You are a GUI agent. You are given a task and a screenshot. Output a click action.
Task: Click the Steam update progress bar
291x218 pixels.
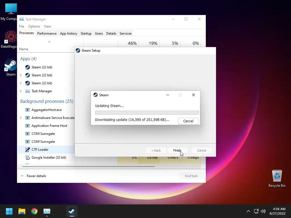[x=147, y=113]
